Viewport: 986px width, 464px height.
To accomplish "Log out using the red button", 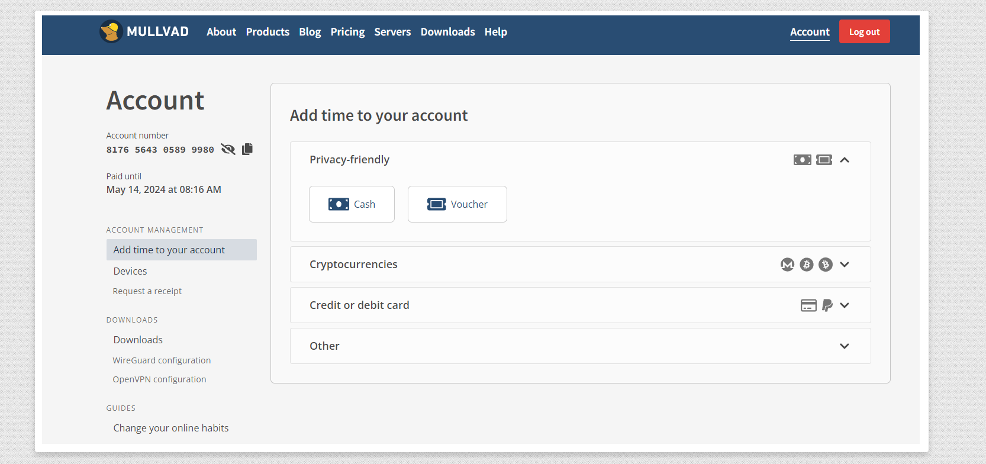I will coord(864,31).
